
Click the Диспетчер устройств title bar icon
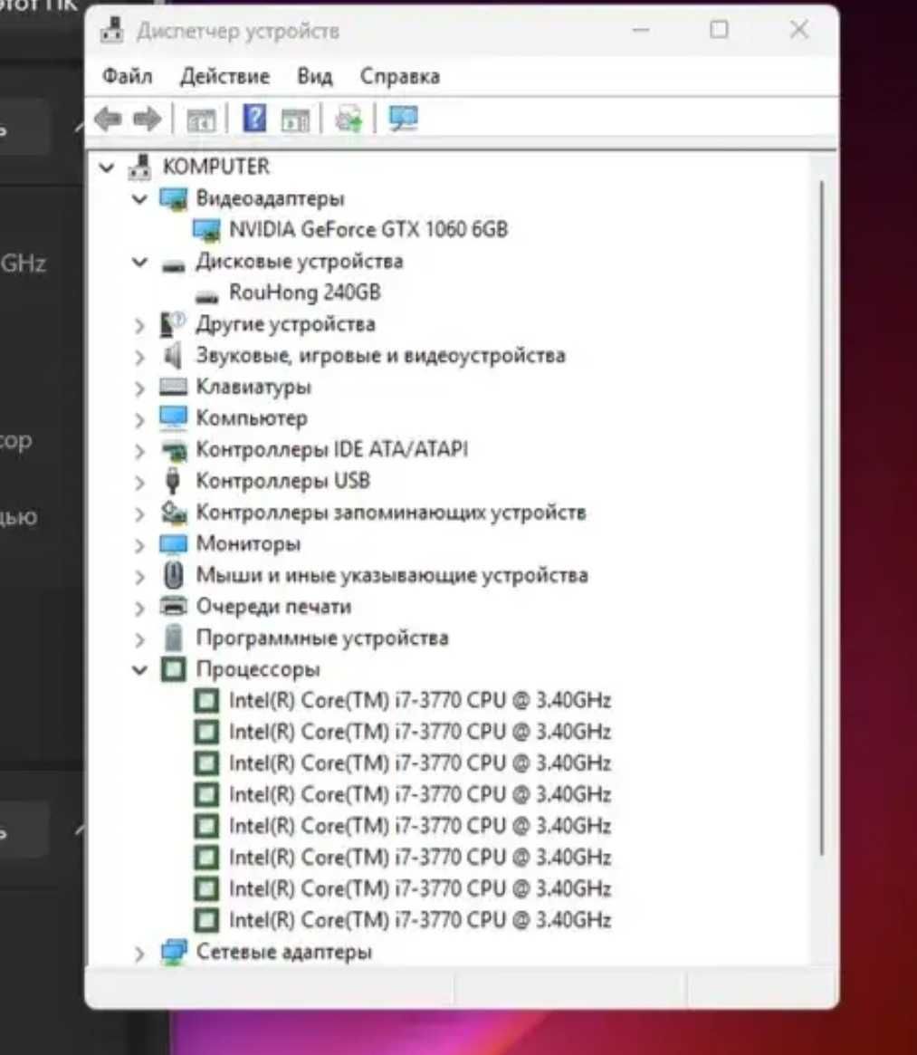[x=111, y=31]
